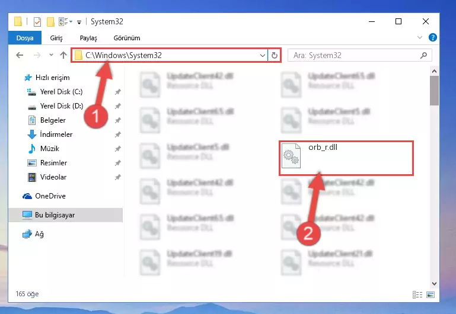
Task: Open the Customize Quick Access Toolbar dropdown
Action: click(x=79, y=22)
